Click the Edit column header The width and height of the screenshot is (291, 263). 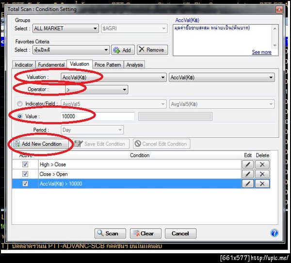tap(247, 155)
